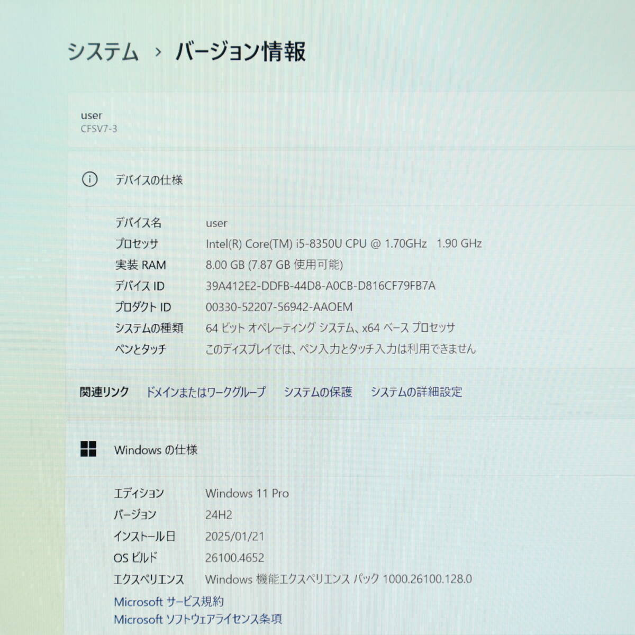Click the breadcrumb chevron after システム
Viewport: 635px width, 635px height.
tap(158, 52)
